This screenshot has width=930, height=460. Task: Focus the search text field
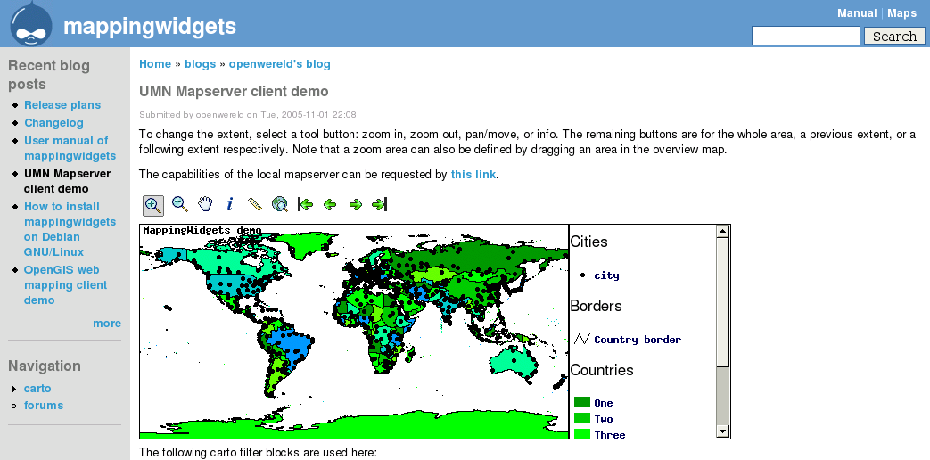(805, 37)
